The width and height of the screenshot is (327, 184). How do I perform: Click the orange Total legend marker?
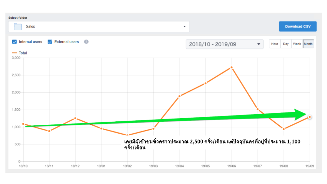point(14,53)
